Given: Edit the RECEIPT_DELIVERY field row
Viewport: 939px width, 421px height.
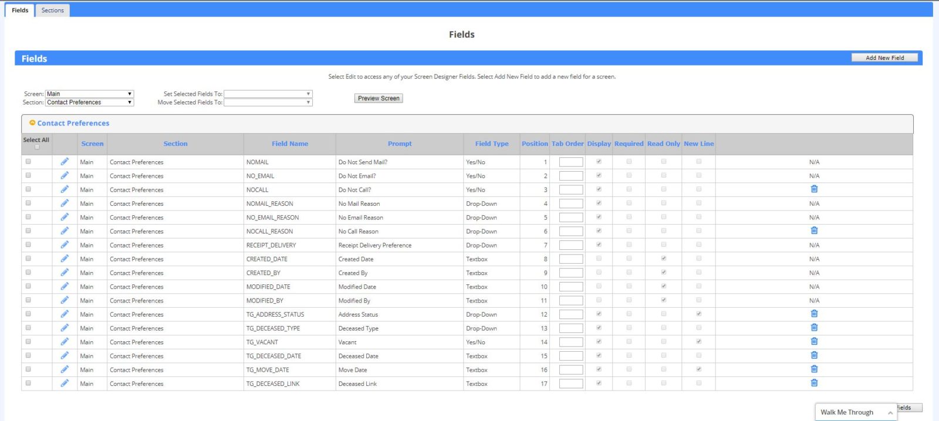Looking at the screenshot, I should click(65, 245).
